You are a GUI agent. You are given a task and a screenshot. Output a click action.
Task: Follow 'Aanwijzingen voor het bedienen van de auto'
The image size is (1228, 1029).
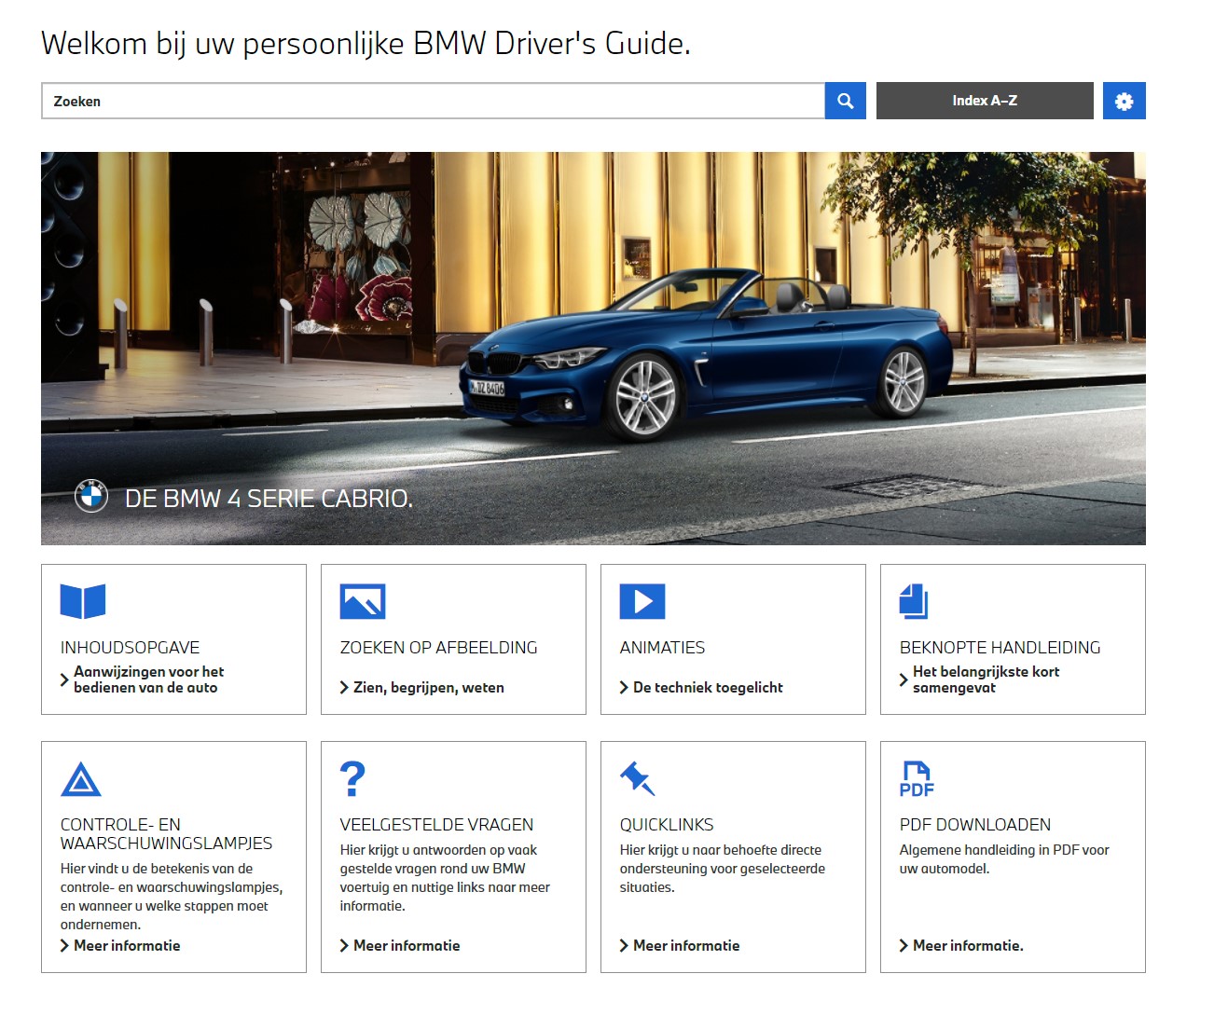[x=149, y=679]
